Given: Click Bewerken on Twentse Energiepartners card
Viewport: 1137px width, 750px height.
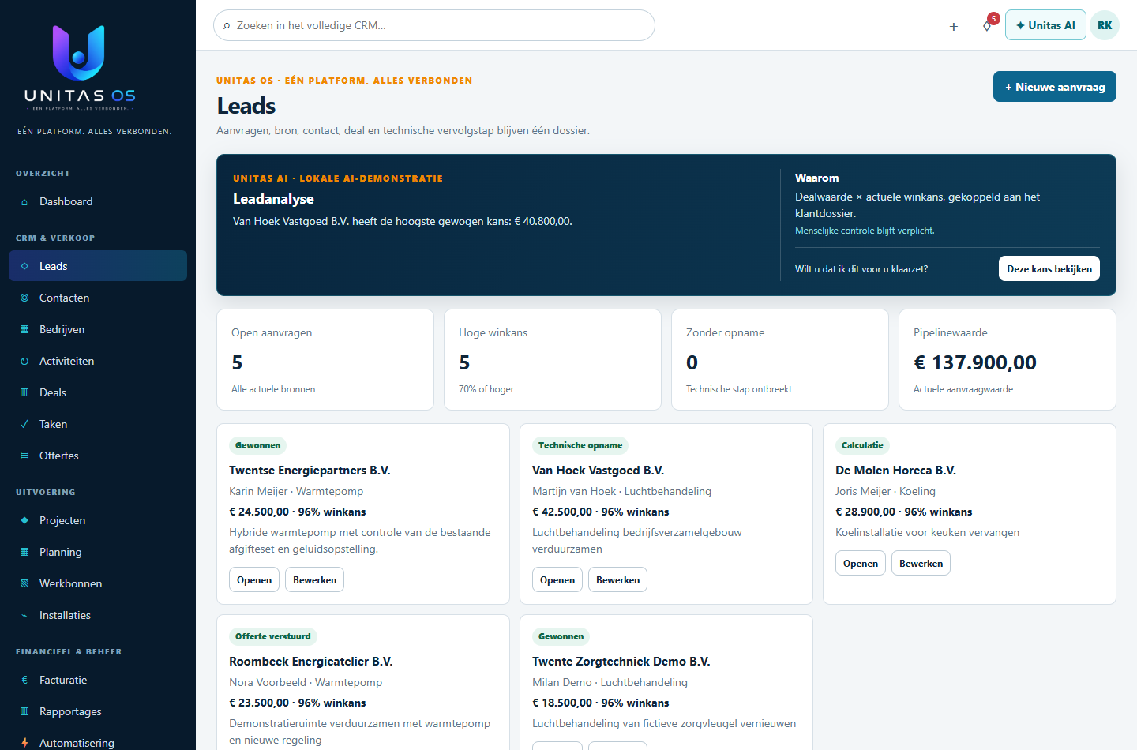Looking at the screenshot, I should pos(314,579).
